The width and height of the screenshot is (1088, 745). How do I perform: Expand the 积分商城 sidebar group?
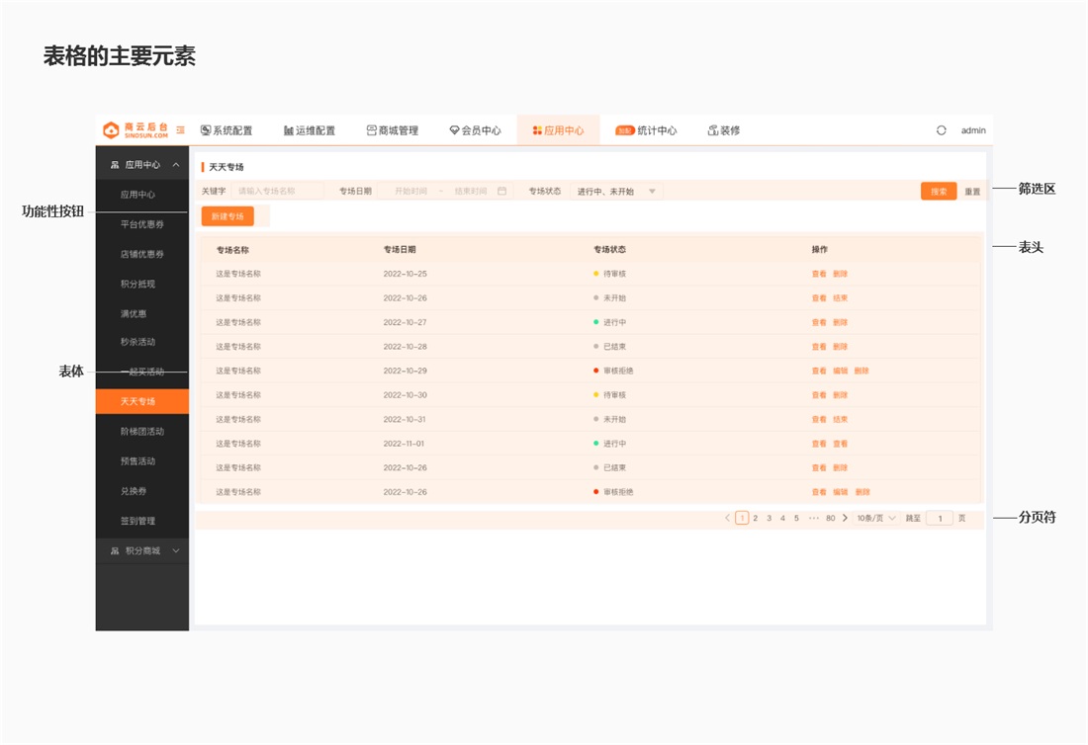point(142,551)
